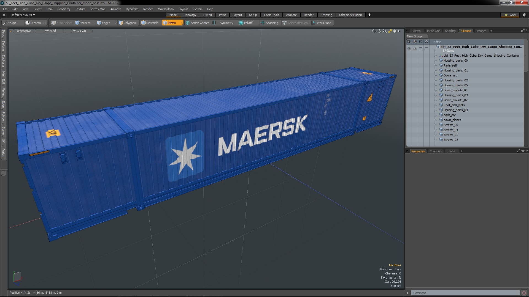Open the Geometry menu

[64, 9]
